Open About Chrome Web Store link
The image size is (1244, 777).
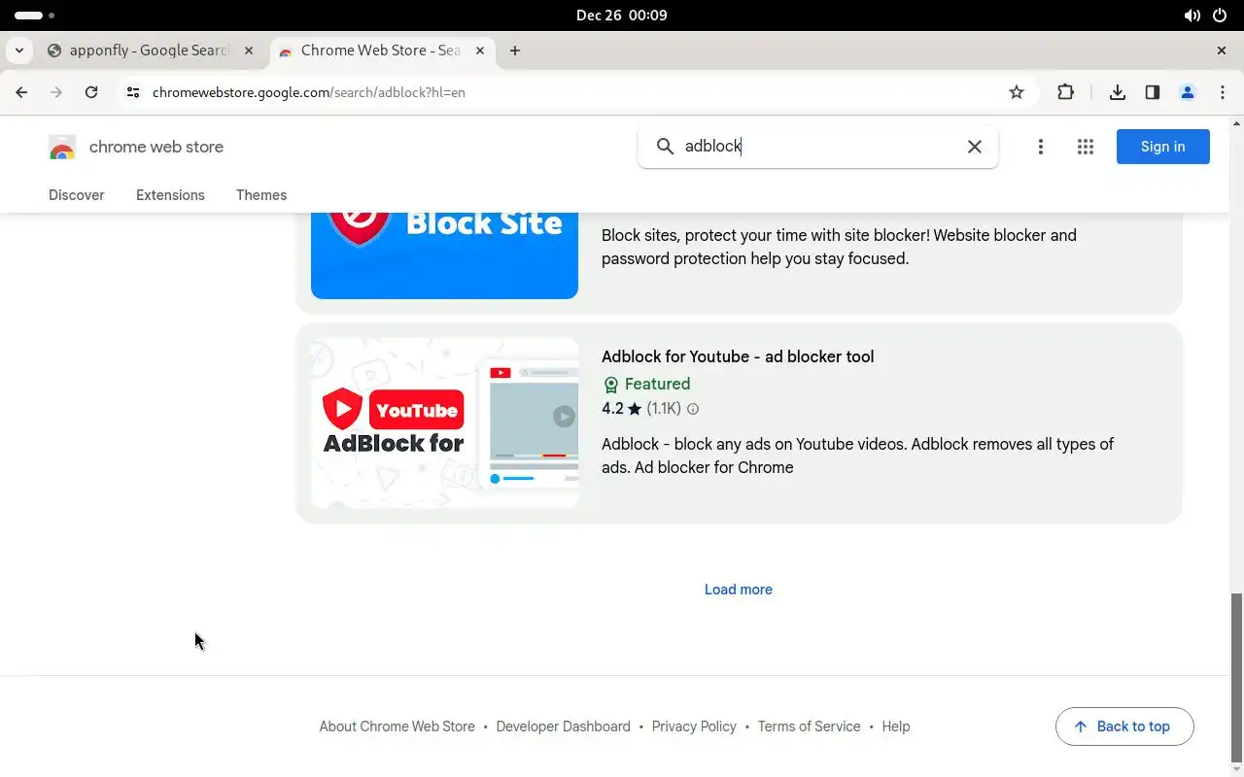397,726
